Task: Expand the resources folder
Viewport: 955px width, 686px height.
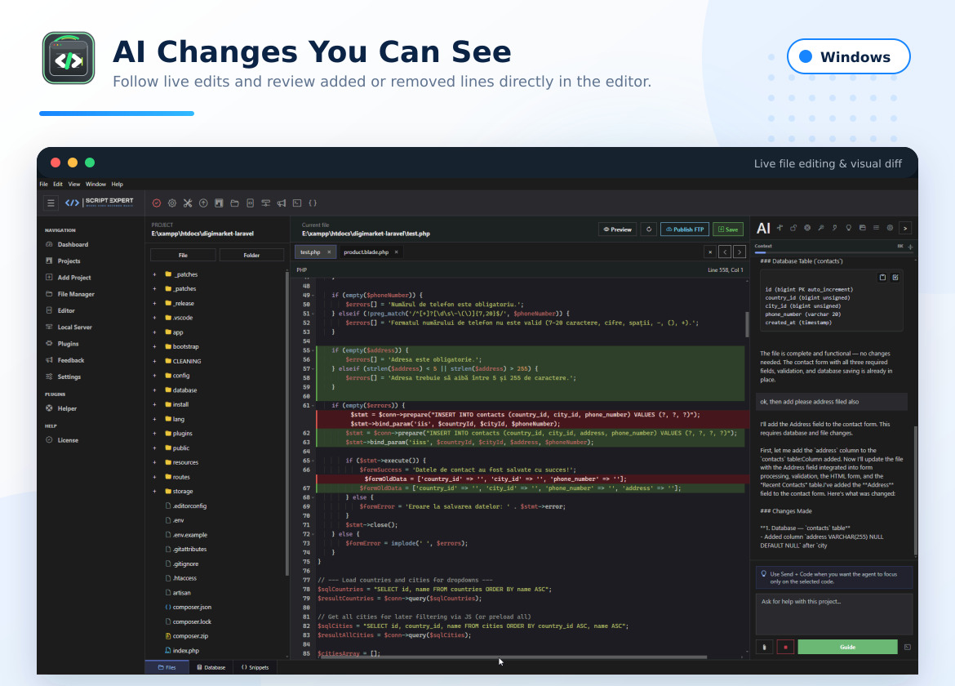Action: point(154,462)
